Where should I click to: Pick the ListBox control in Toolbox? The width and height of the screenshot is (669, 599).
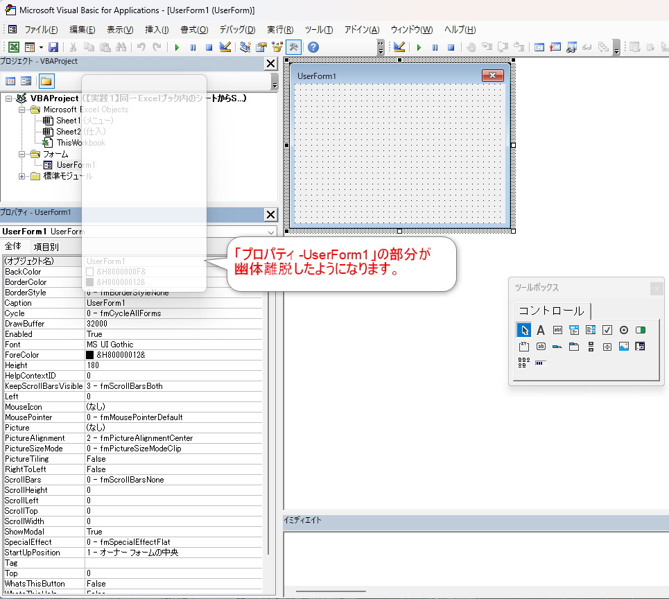[591, 330]
